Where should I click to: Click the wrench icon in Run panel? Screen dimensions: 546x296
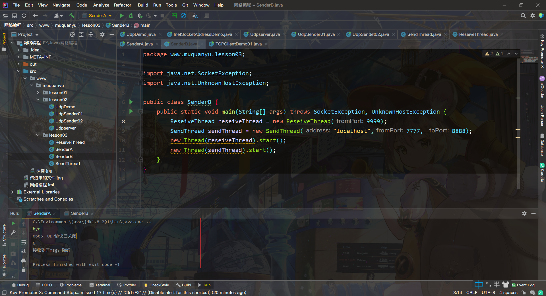pyautogui.click(x=13, y=233)
